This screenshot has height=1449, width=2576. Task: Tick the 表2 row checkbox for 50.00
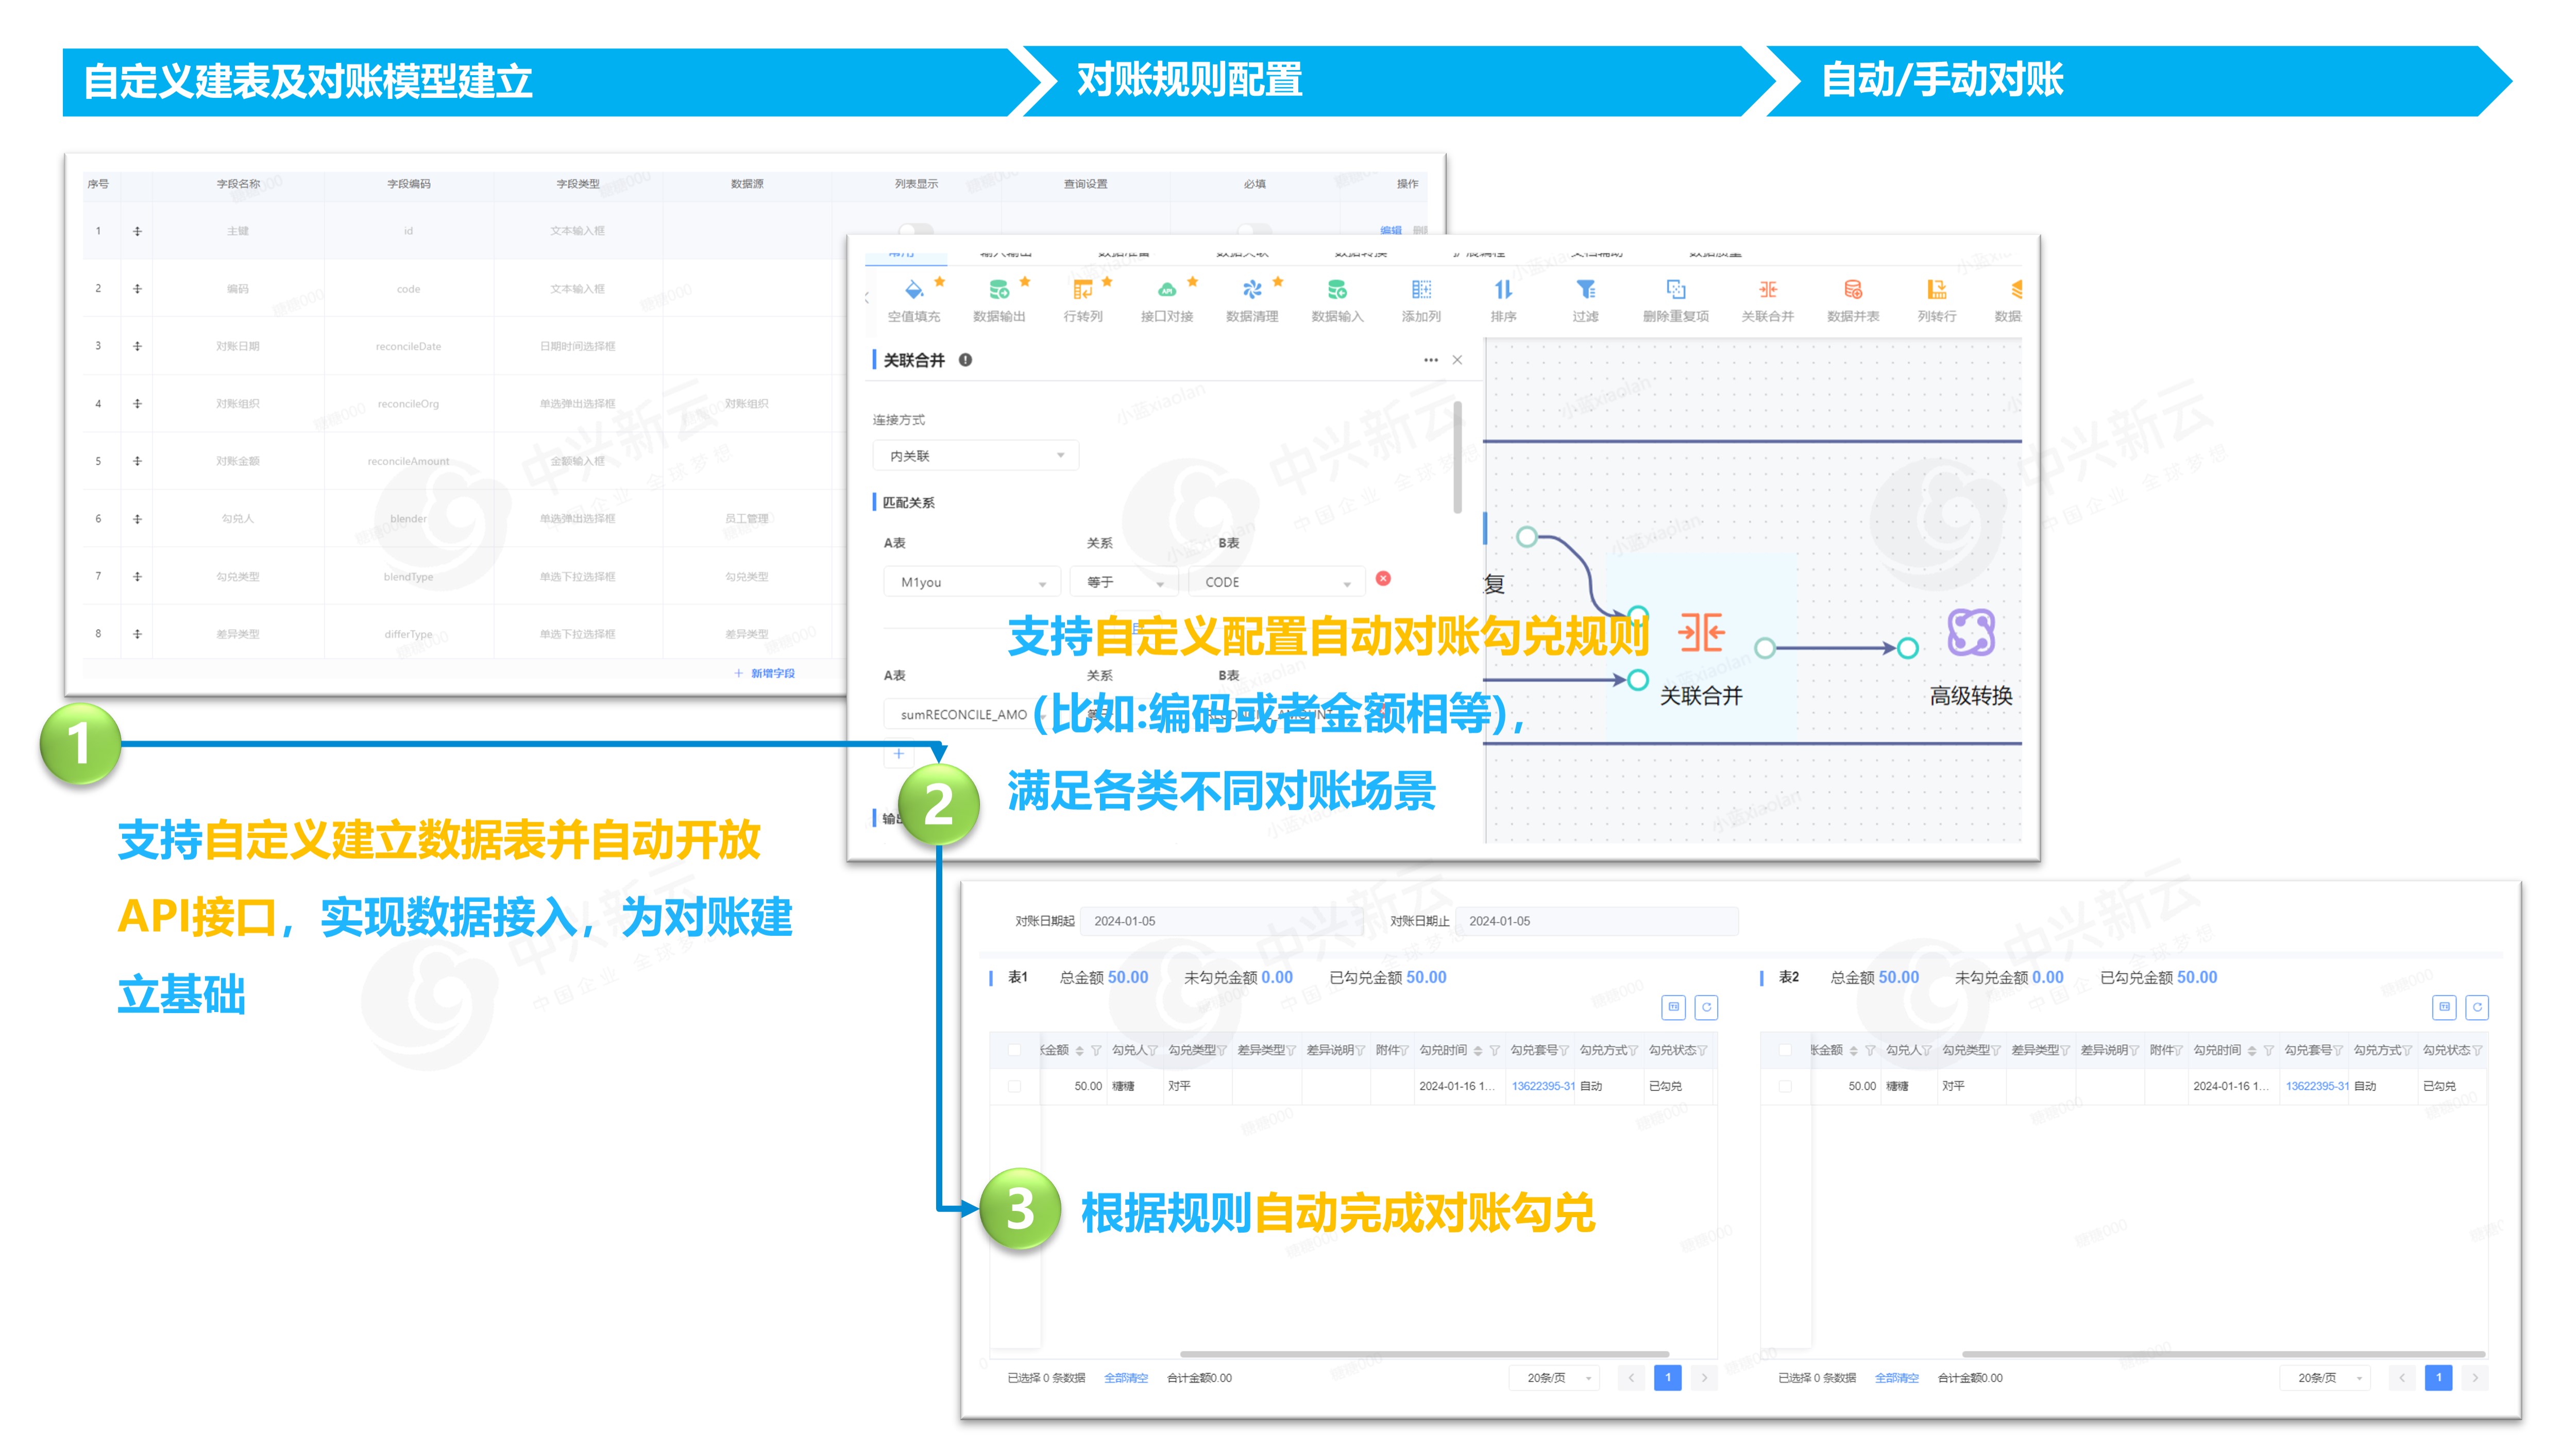1785,1086
